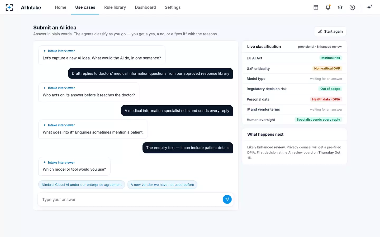Focus the Type your answer field
The width and height of the screenshot is (380, 237).
click(131, 200)
